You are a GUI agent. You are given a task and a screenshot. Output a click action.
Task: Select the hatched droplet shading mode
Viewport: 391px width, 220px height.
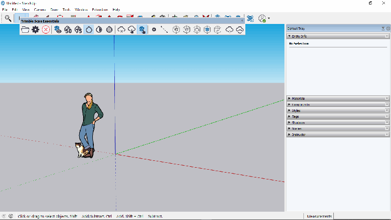[109, 30]
